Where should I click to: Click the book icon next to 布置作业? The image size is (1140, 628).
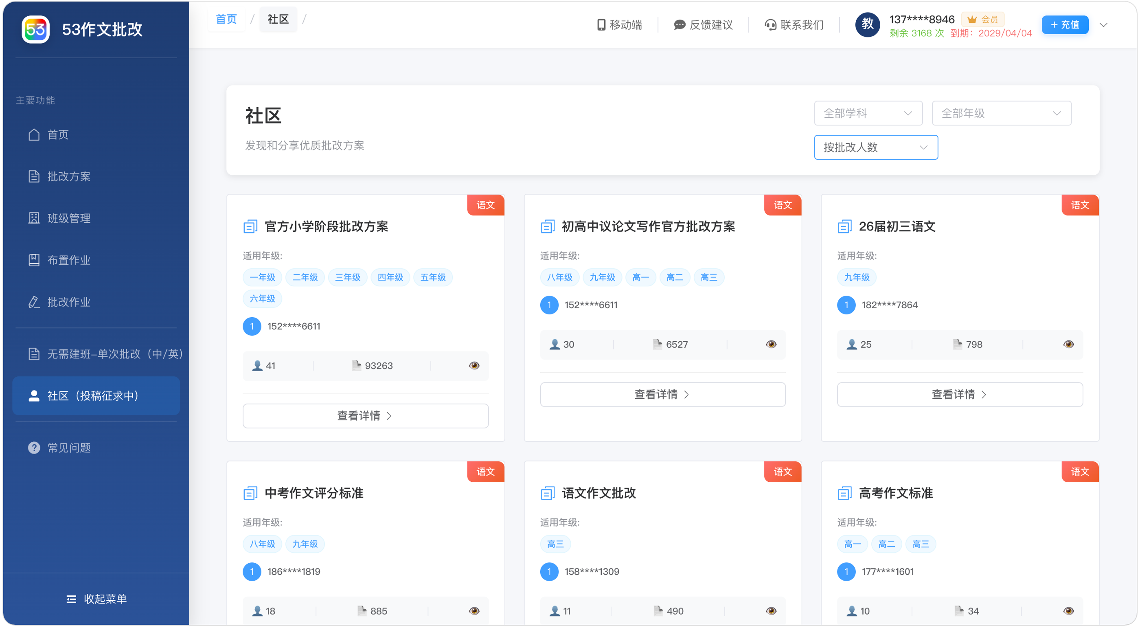(34, 260)
